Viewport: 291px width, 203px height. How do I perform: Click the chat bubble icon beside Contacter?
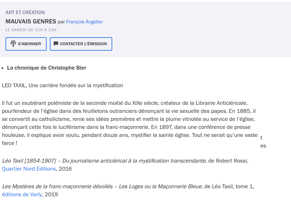[56, 44]
